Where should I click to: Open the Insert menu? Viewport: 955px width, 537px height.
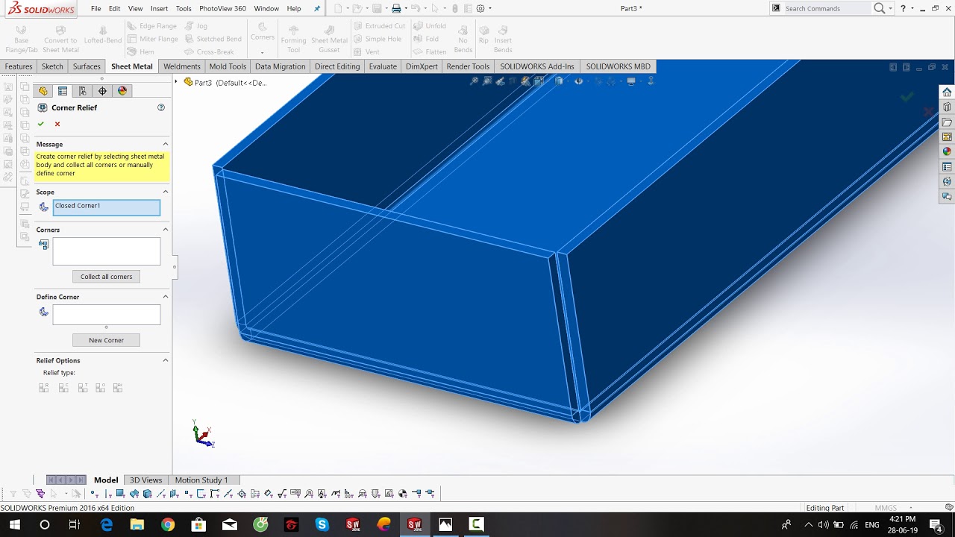click(x=159, y=9)
